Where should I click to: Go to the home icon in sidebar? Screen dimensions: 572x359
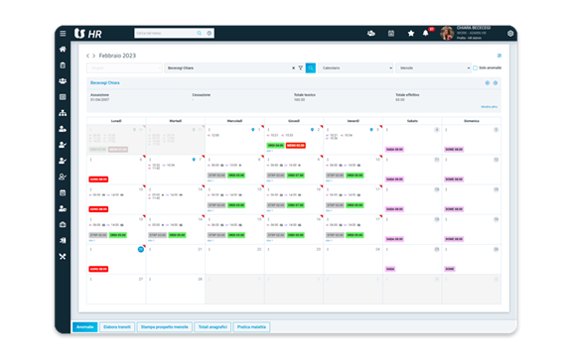[63, 50]
